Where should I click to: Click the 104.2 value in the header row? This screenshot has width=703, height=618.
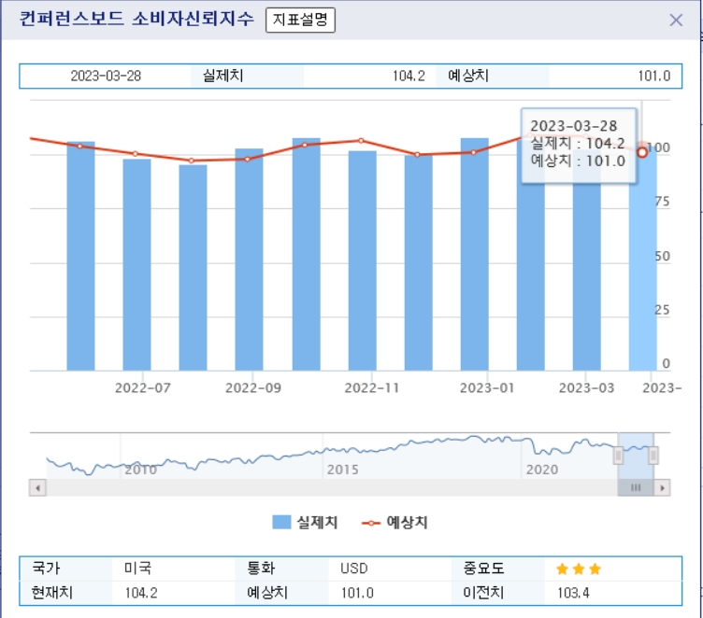(x=409, y=77)
